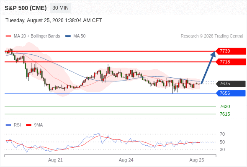Select the 7718 resistance price tag
The image size is (247, 167).
[231, 62]
